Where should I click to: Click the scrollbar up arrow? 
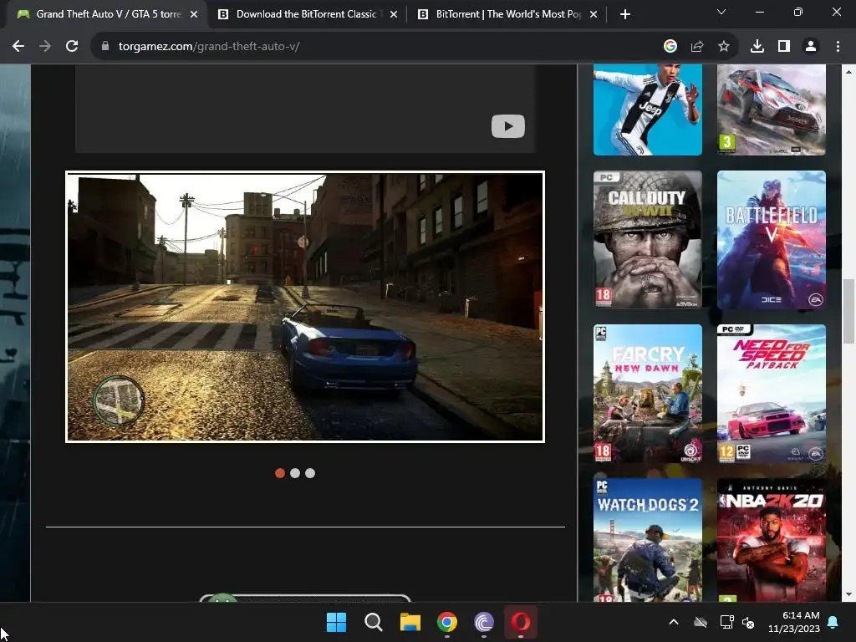point(848,71)
